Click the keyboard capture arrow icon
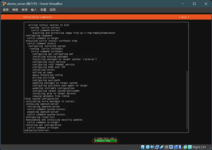 (190, 147)
